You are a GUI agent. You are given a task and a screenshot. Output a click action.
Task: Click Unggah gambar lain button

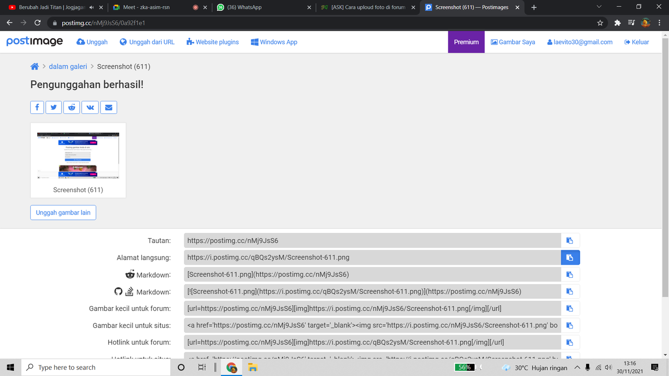(x=63, y=213)
